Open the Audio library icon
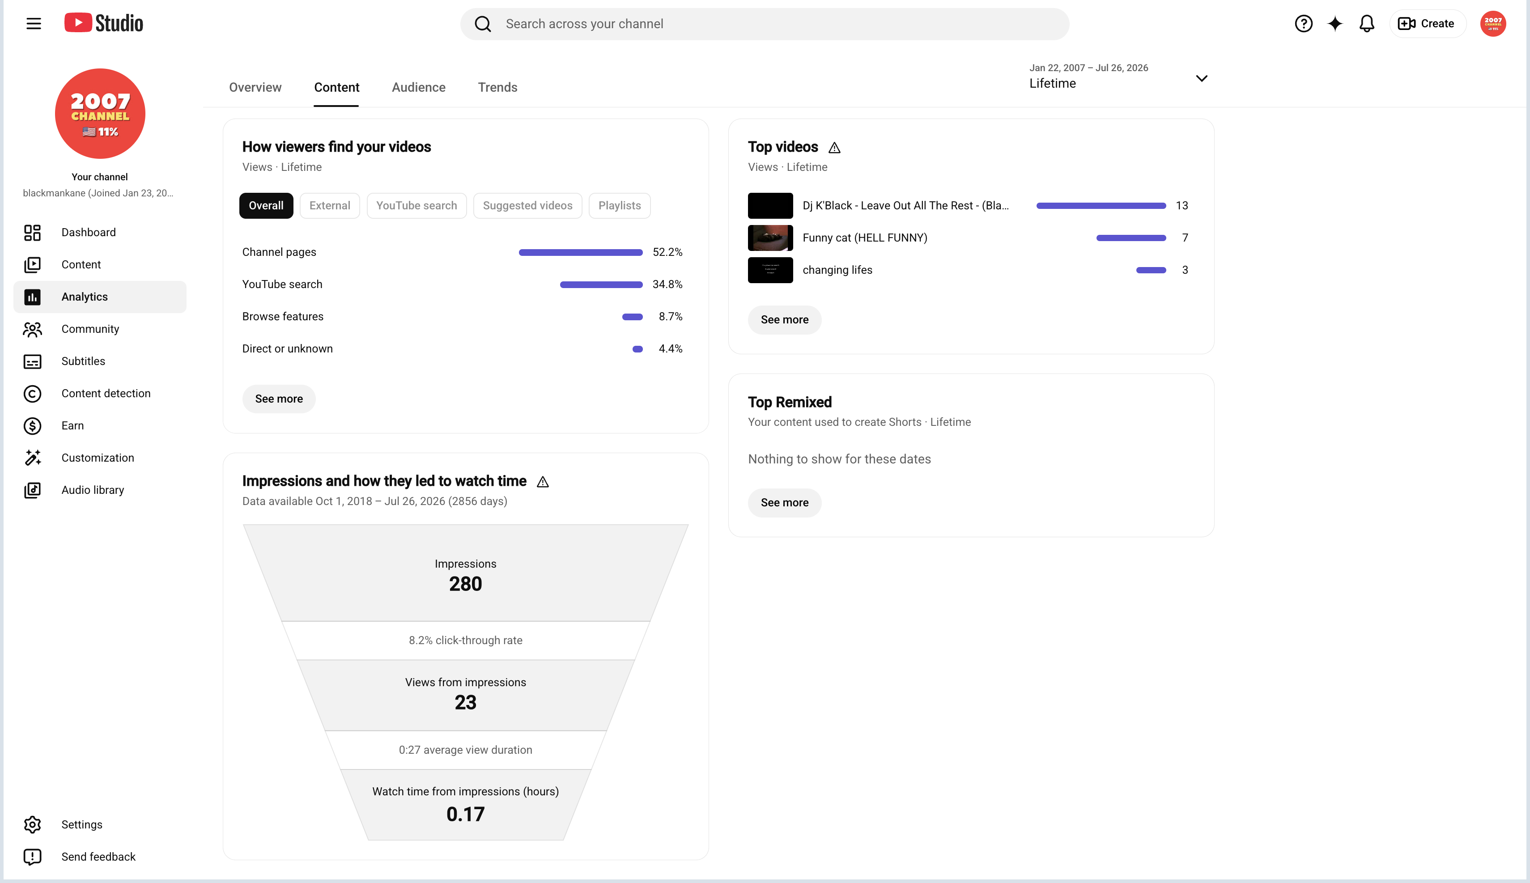1530x883 pixels. pos(32,490)
